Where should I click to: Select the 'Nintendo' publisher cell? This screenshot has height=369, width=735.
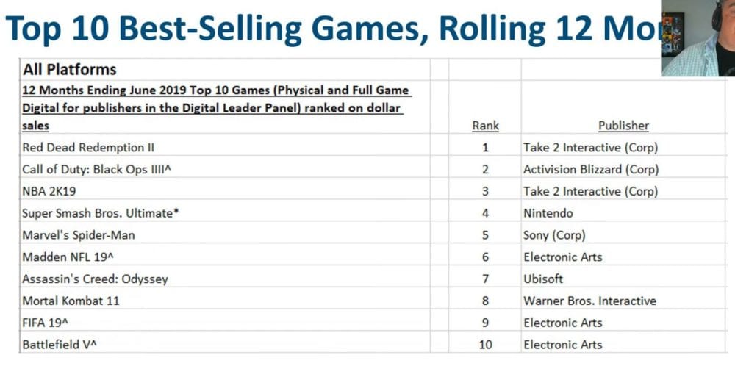(548, 213)
